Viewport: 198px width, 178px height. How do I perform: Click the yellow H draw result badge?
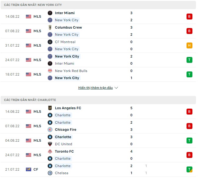189,45
